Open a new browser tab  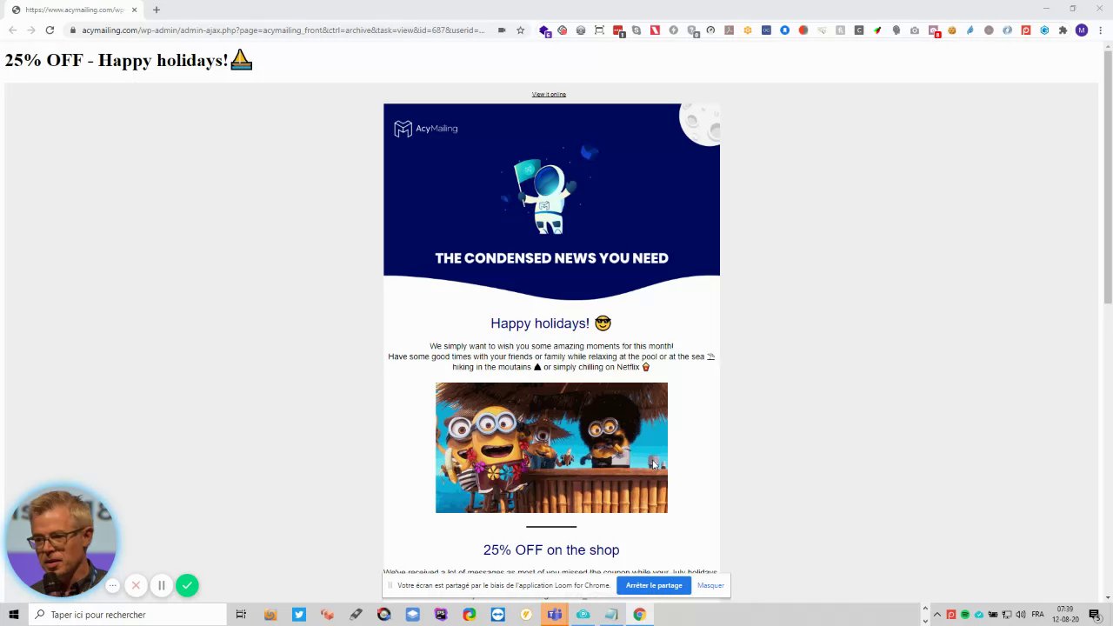click(157, 10)
